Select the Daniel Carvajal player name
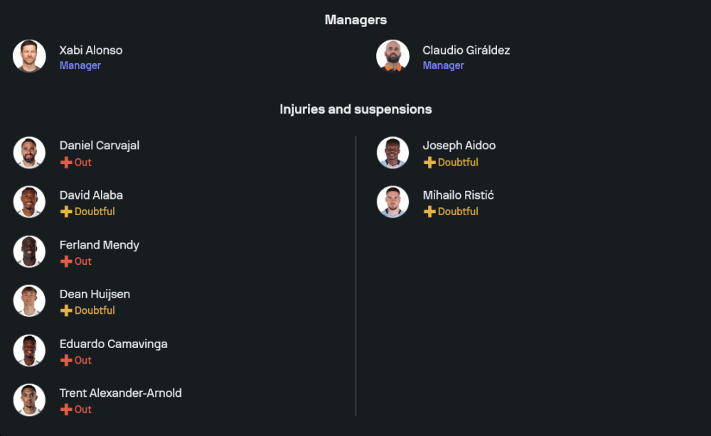This screenshot has height=436, width=711. pos(100,146)
